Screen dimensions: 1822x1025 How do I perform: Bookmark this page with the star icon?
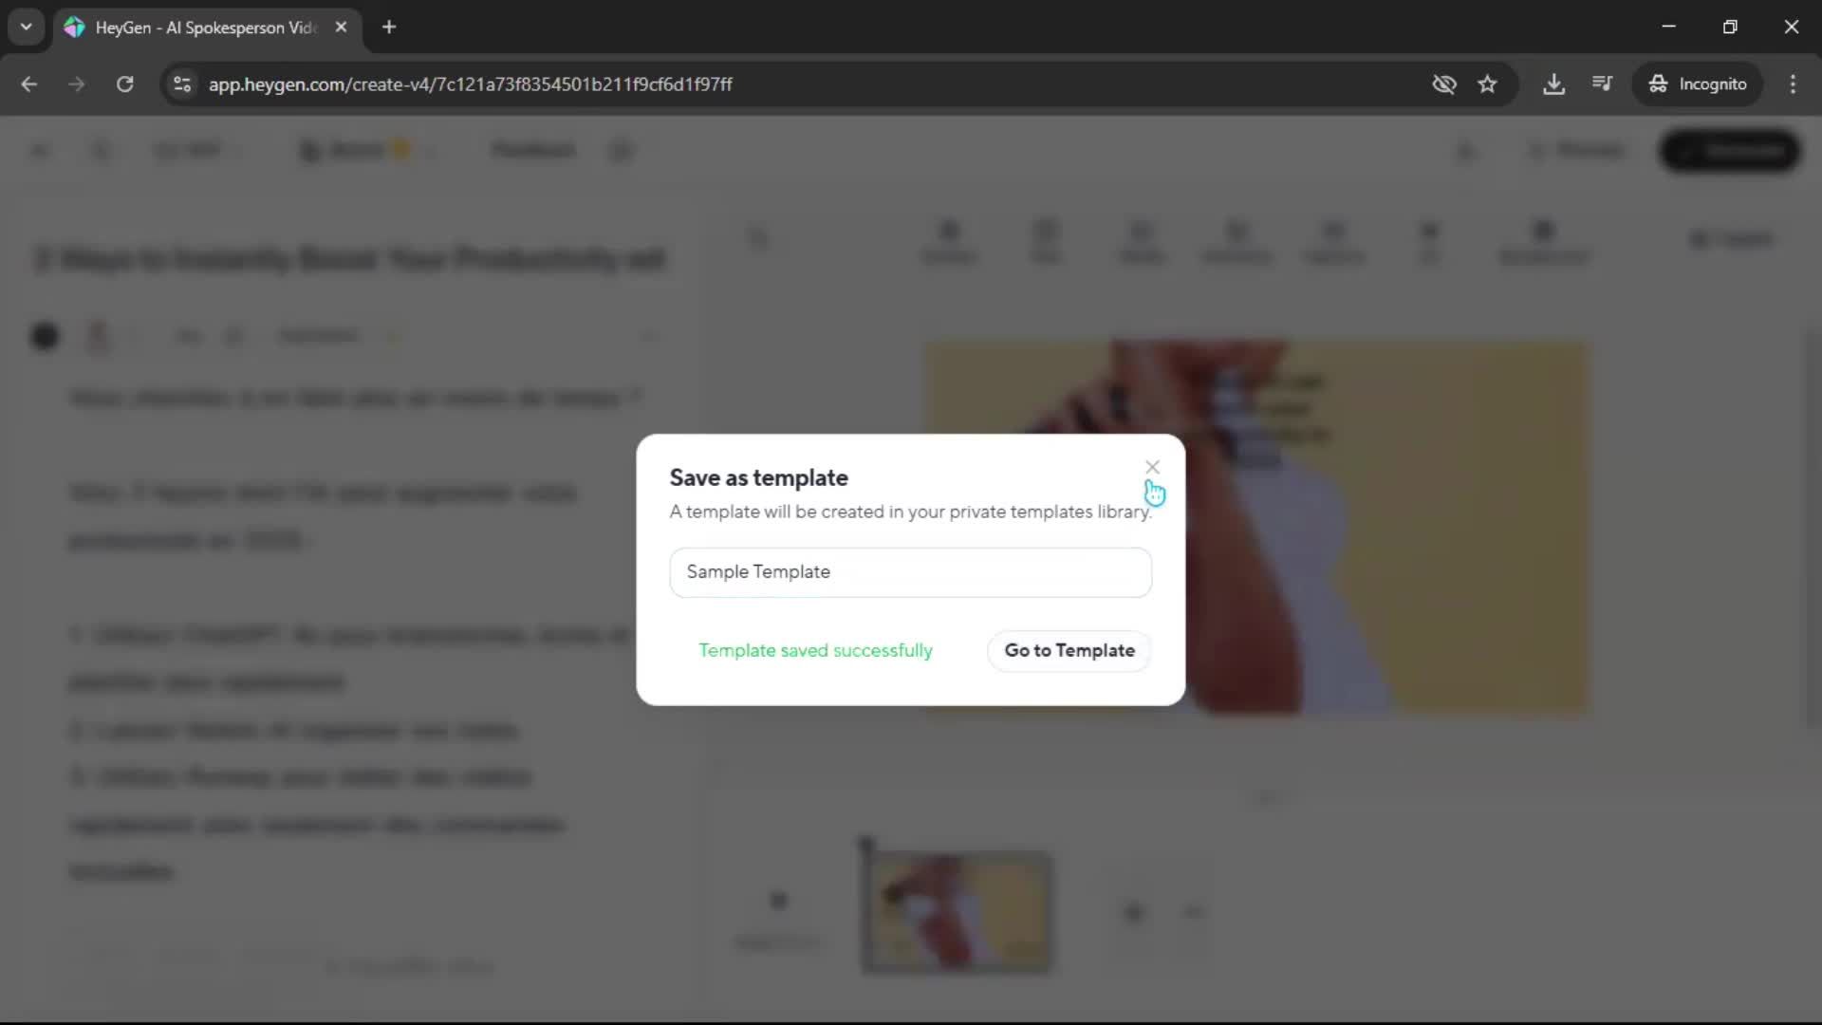1487,84
